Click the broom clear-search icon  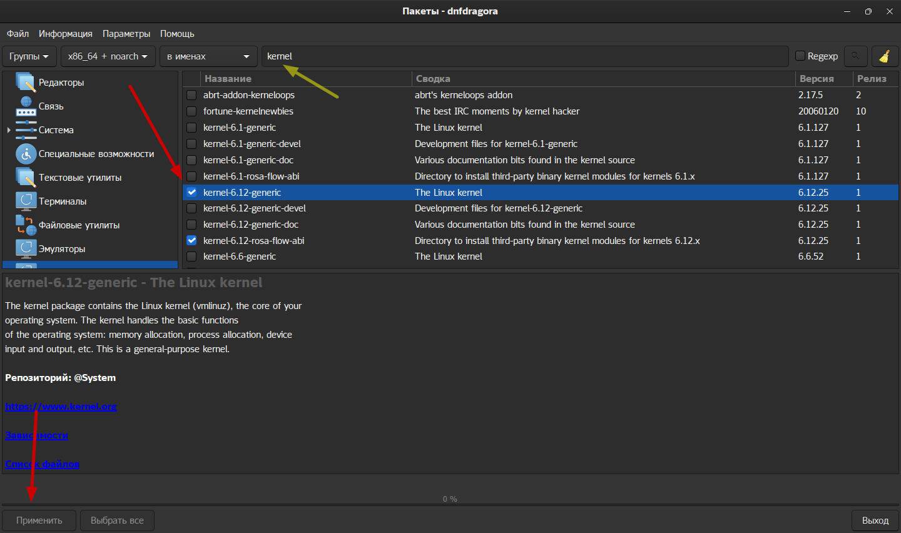coord(884,56)
